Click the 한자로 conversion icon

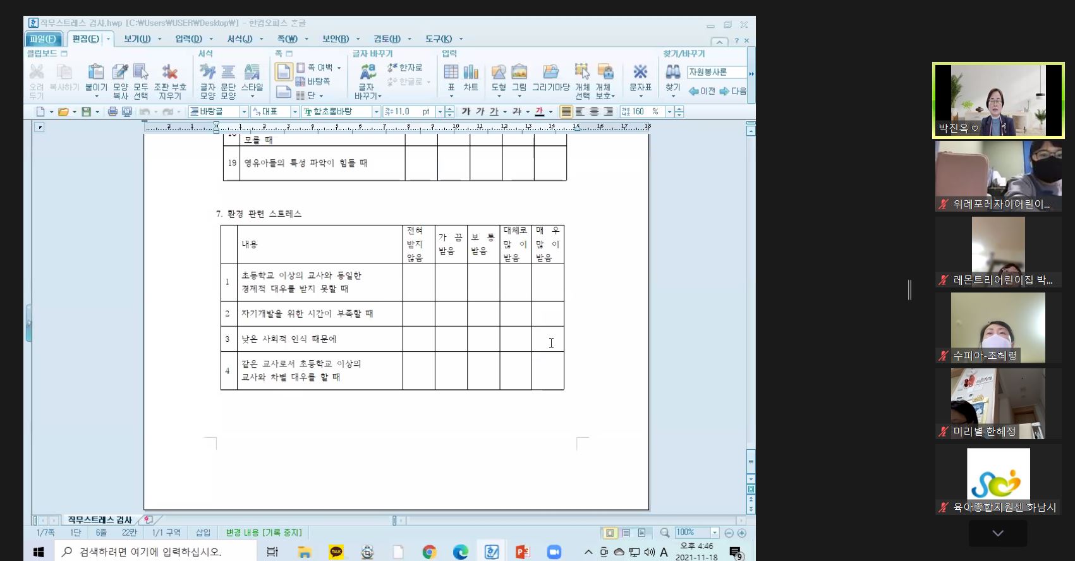tap(404, 68)
